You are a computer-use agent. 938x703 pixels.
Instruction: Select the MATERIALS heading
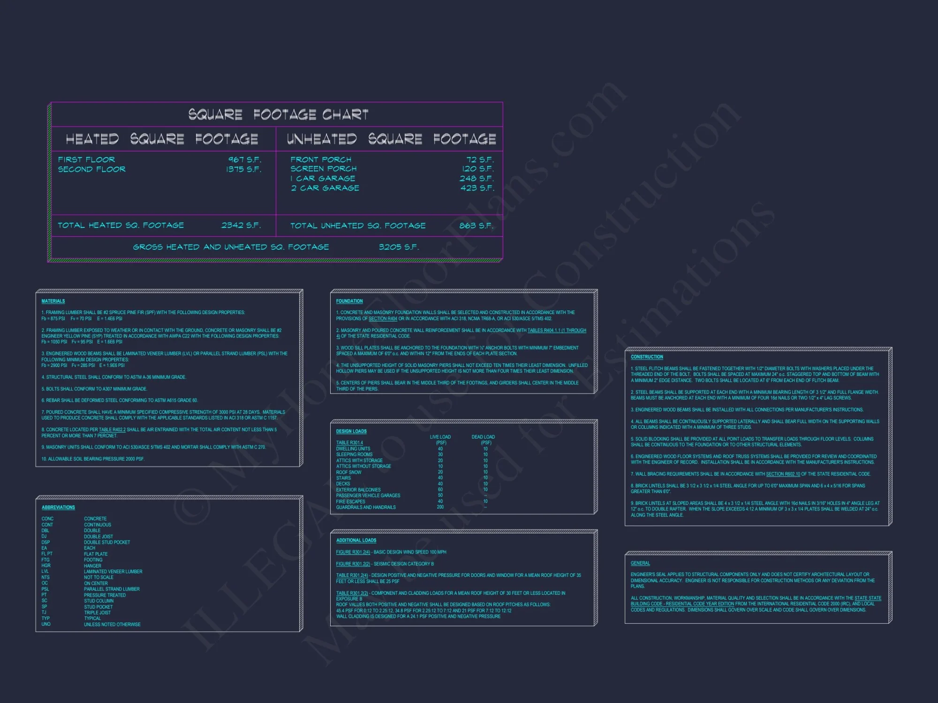tap(53, 301)
